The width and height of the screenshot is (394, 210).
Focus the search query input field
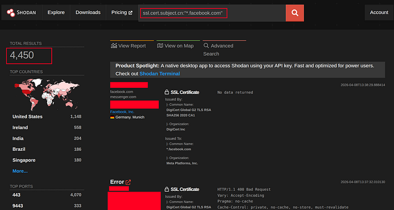[212, 13]
